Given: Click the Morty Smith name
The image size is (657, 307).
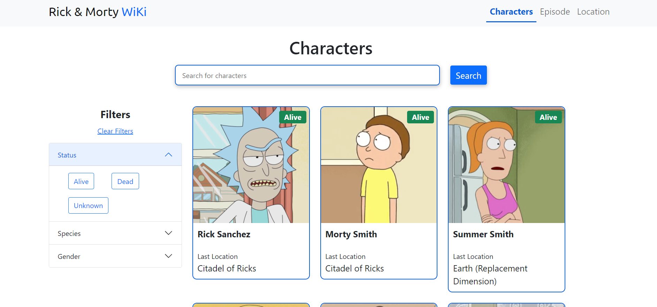Looking at the screenshot, I should tap(351, 234).
